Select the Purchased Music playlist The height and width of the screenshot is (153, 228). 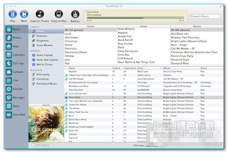click(x=46, y=84)
